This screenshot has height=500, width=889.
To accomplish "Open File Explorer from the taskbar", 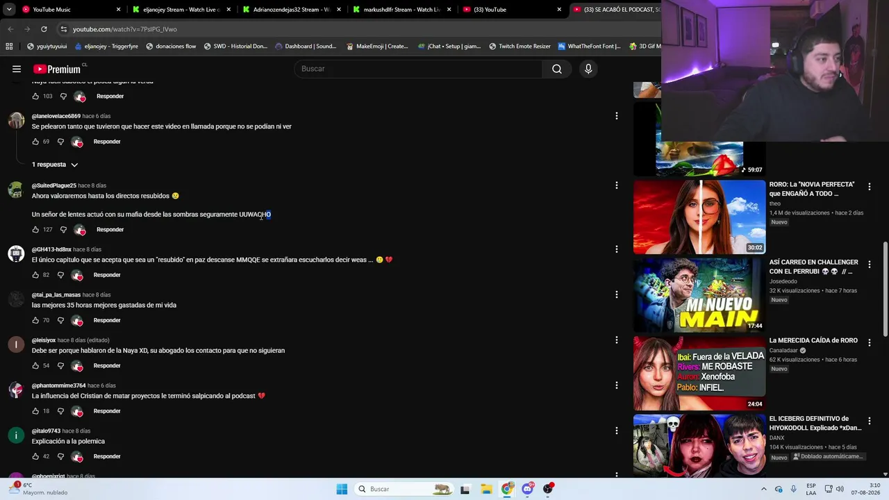I will 486,489.
